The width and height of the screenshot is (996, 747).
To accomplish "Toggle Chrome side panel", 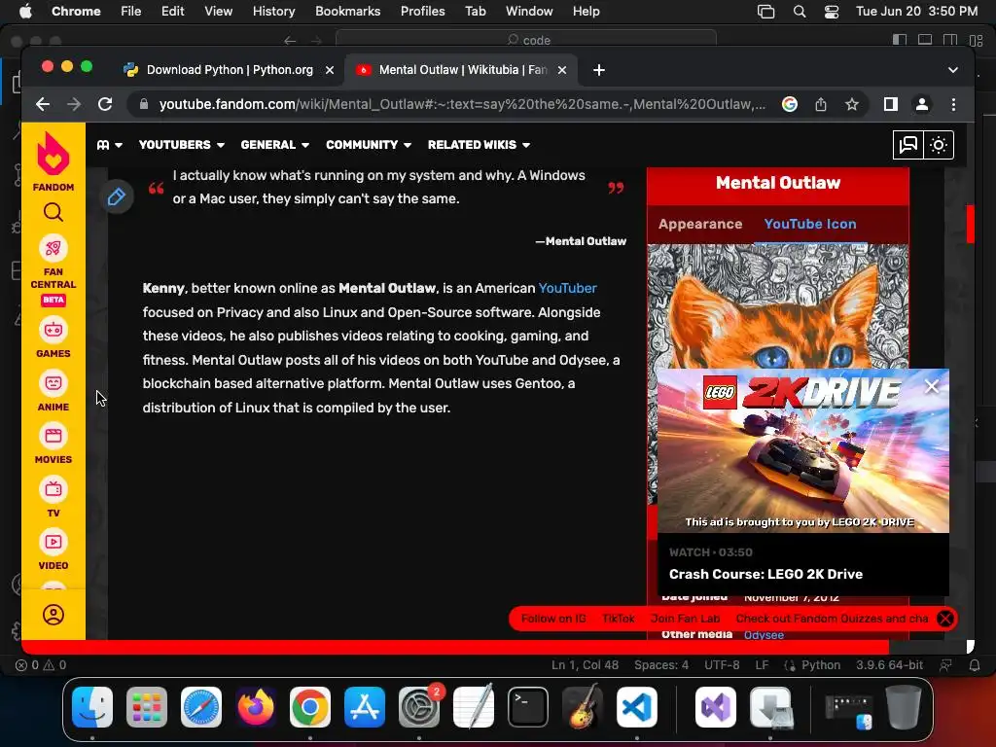I will click(x=891, y=104).
